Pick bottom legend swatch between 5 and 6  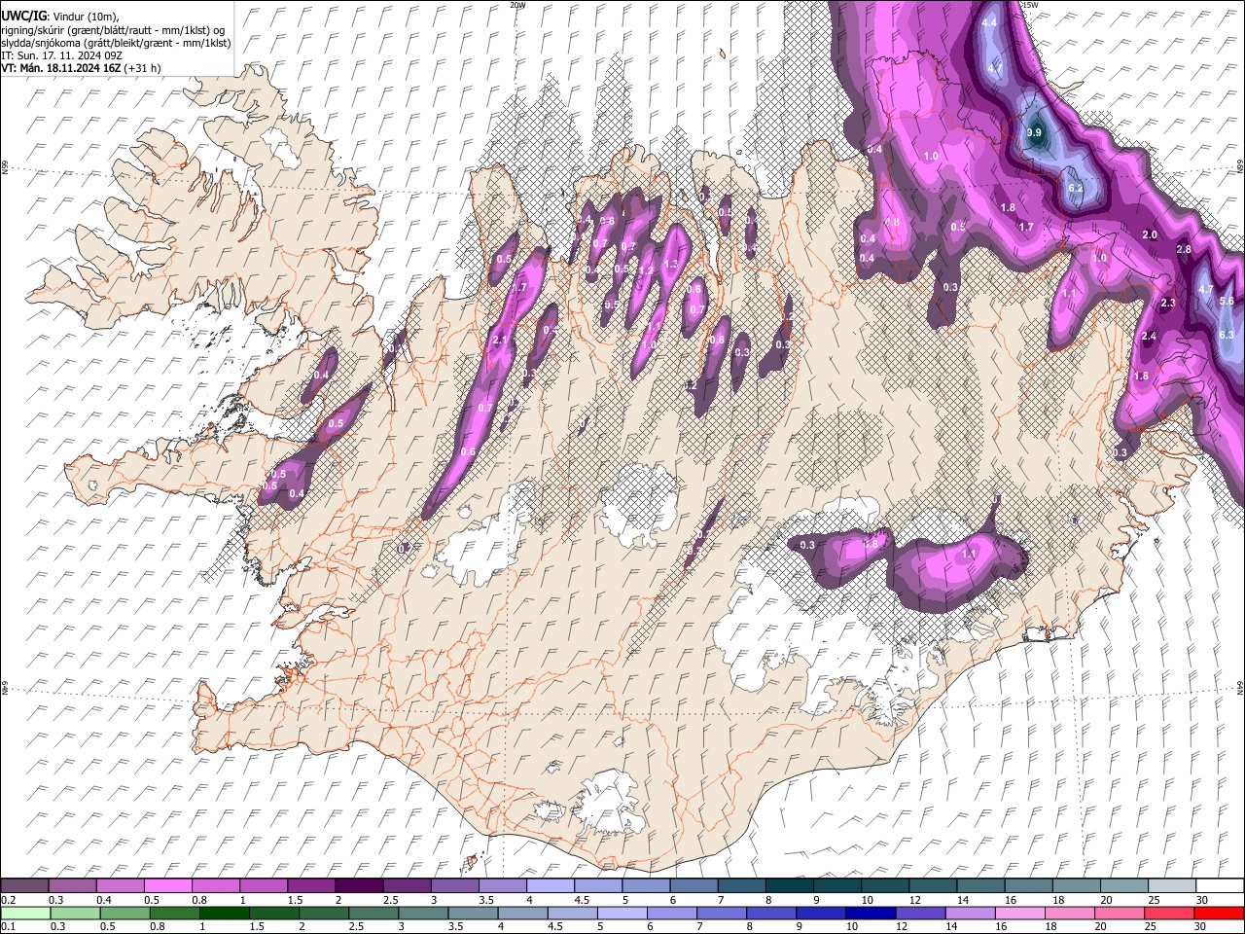(622, 914)
